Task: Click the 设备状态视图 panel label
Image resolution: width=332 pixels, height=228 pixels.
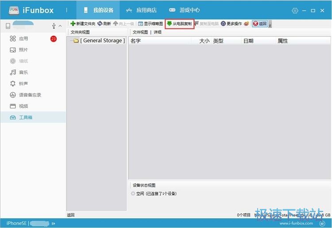Action: click(144, 185)
